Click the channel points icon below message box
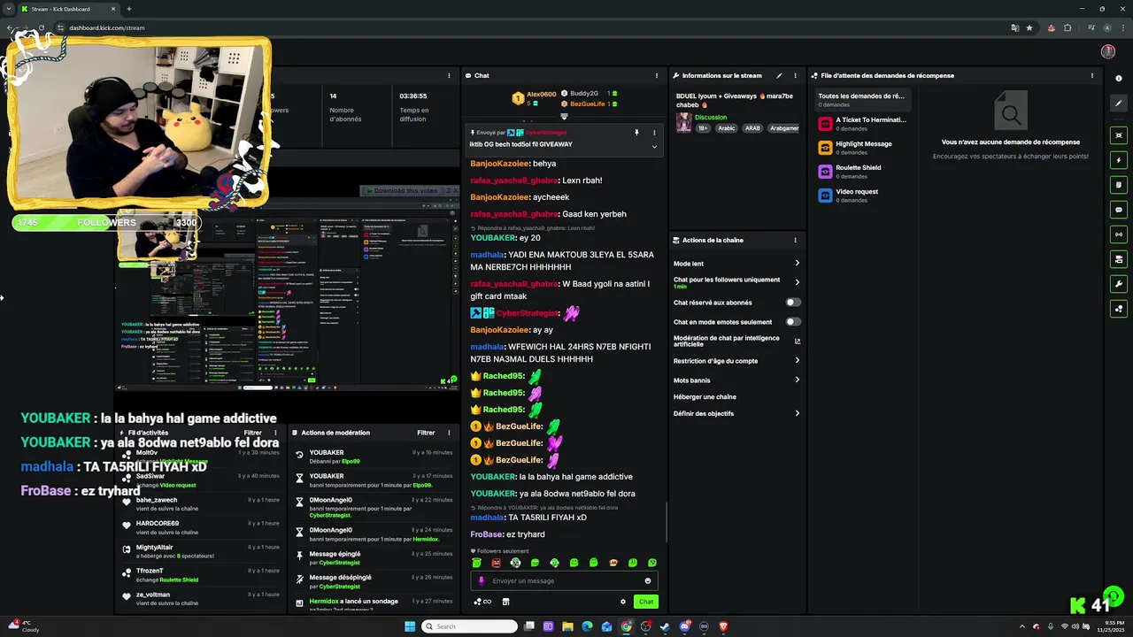Viewport: 1133px width, 637px height. click(482, 602)
